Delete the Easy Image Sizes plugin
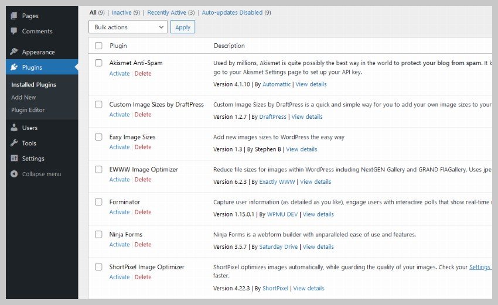 [143, 147]
